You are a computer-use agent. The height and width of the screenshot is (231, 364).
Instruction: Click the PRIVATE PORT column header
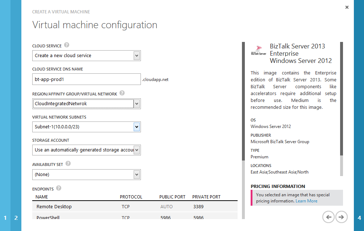[206, 197]
